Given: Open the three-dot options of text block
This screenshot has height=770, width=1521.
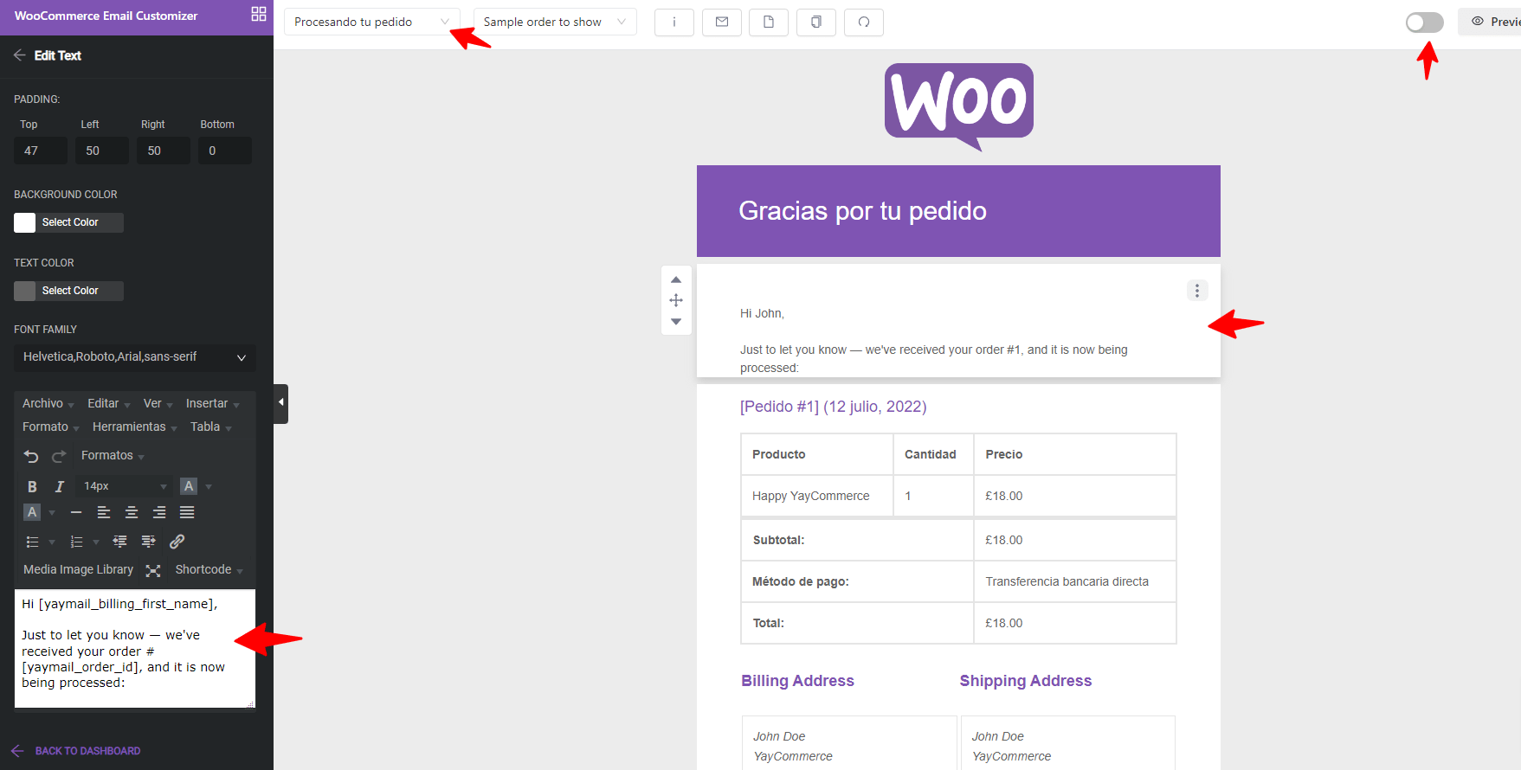Looking at the screenshot, I should 1197,291.
